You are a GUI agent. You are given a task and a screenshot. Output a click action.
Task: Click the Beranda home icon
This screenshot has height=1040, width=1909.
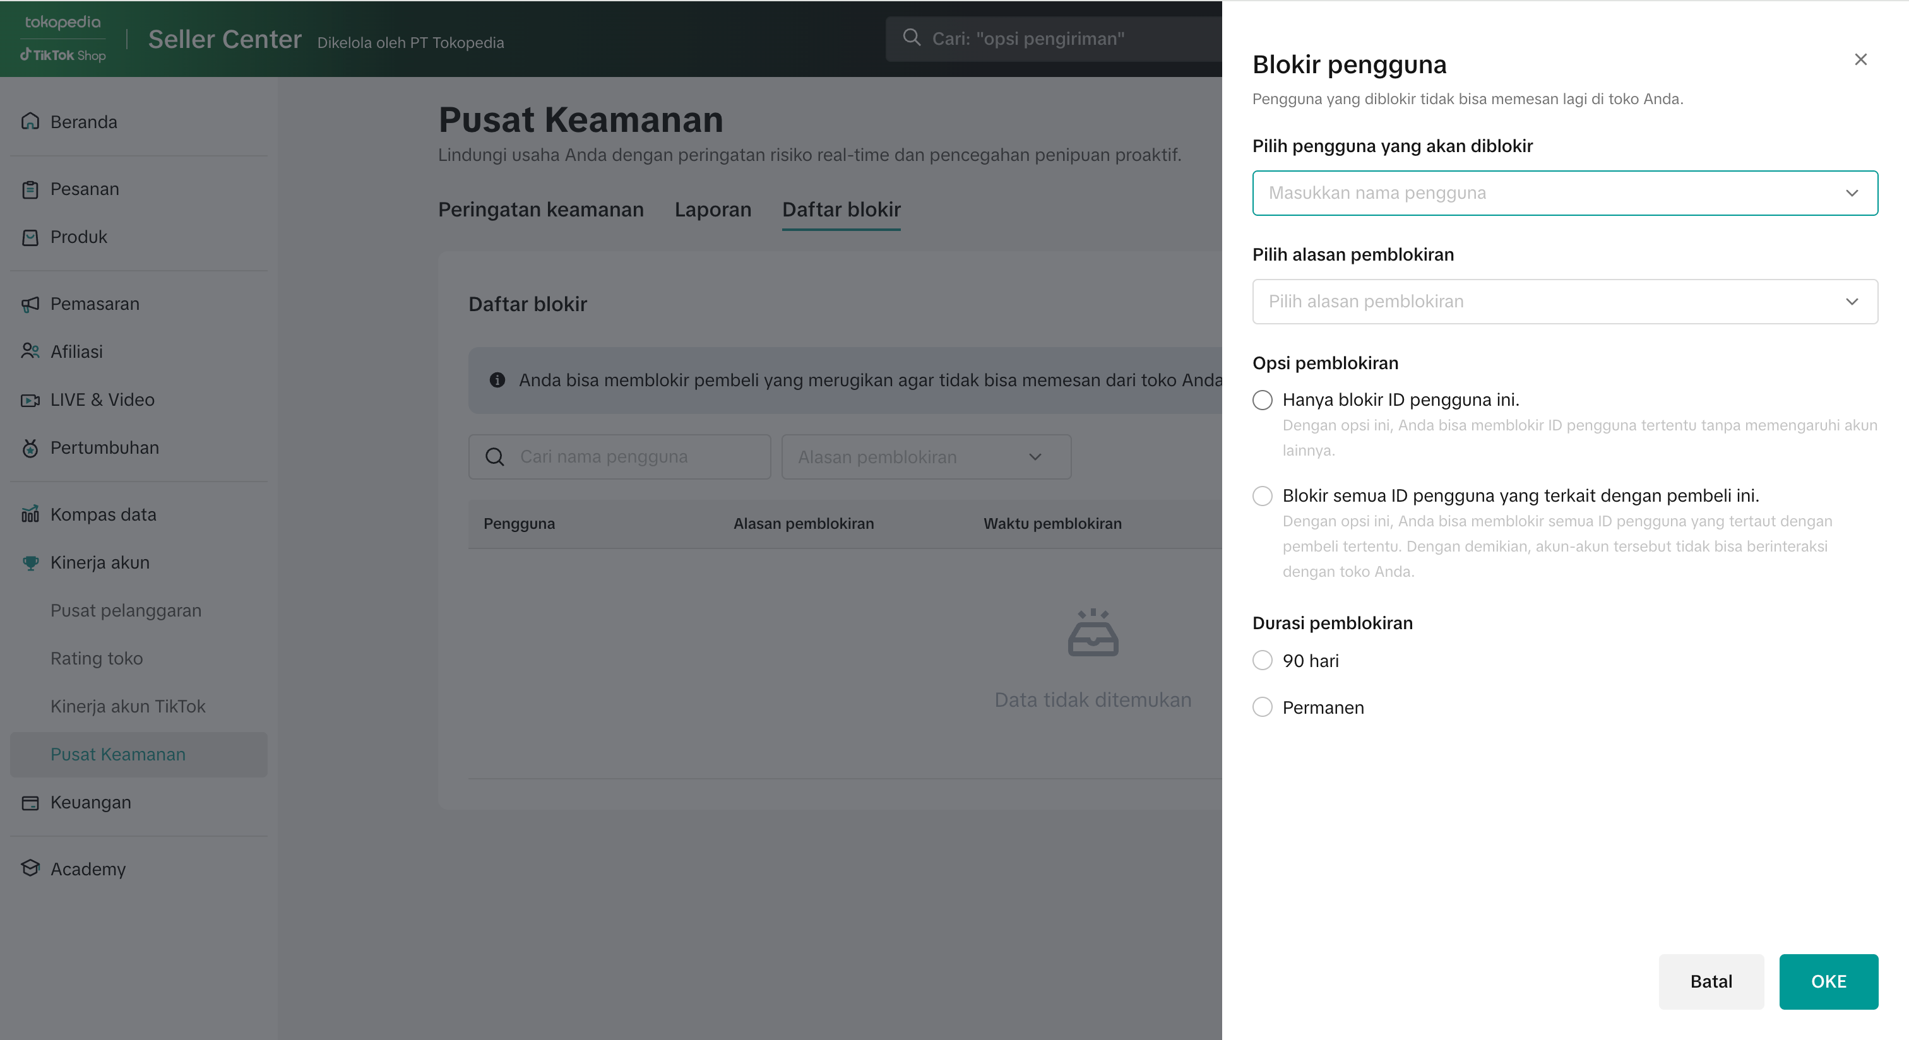pos(30,122)
